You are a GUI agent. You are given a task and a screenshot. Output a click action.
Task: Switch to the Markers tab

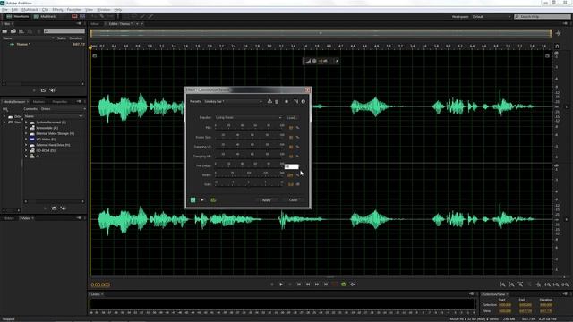[x=38, y=101]
